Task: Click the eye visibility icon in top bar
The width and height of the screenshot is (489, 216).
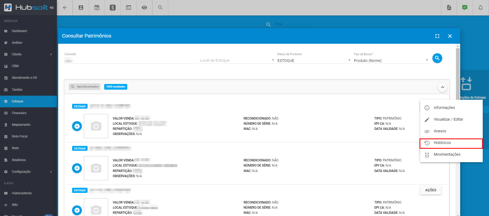Action: coord(144,8)
